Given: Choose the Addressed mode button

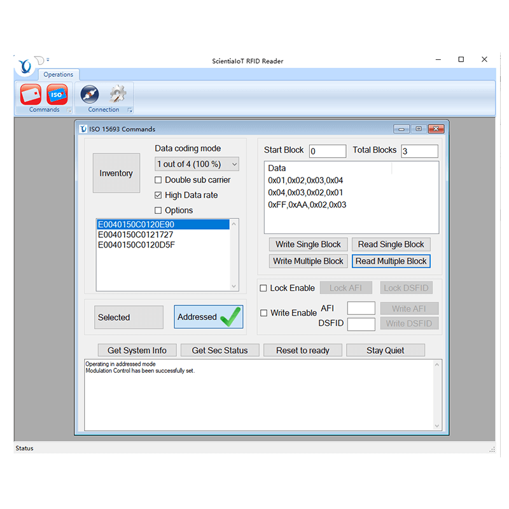Looking at the screenshot, I should tap(209, 317).
